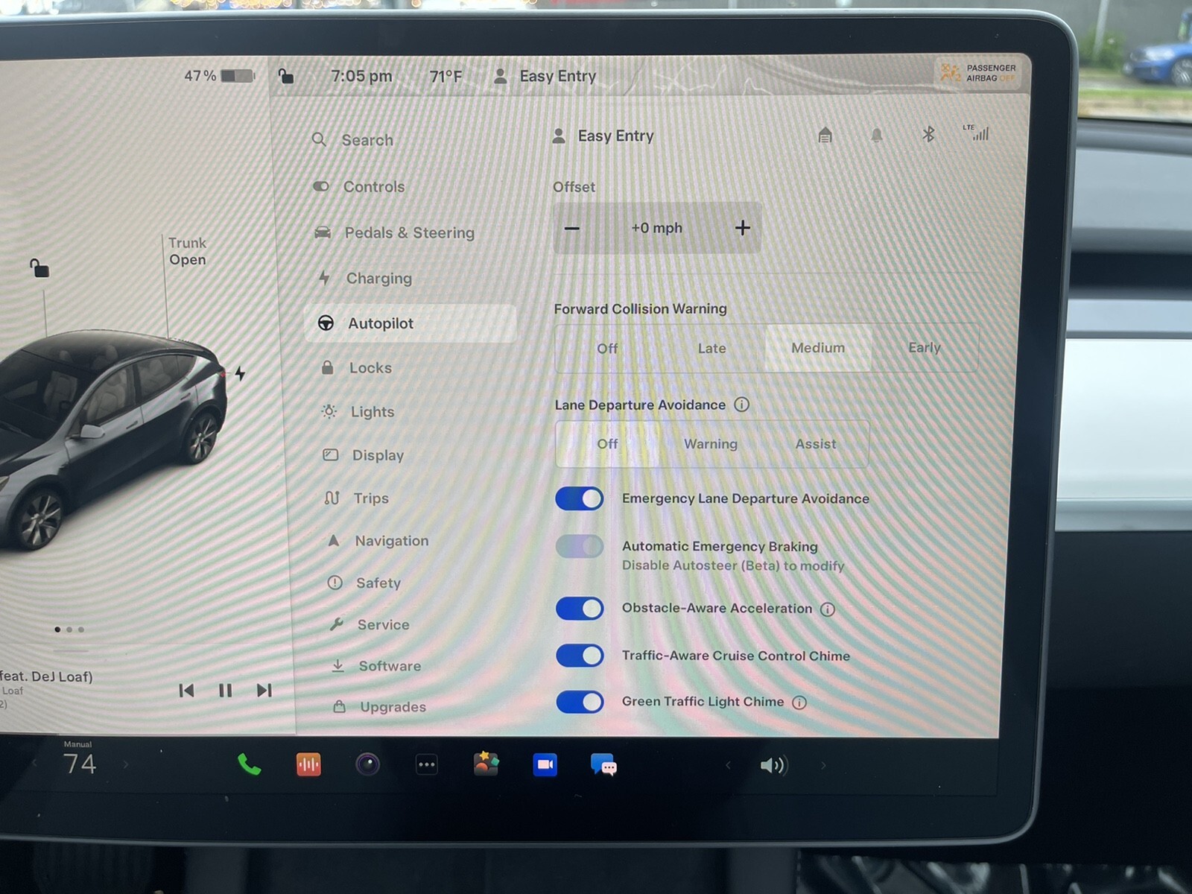Open the Easy Entry profile in top status bar
1192x894 pixels.
coord(545,76)
